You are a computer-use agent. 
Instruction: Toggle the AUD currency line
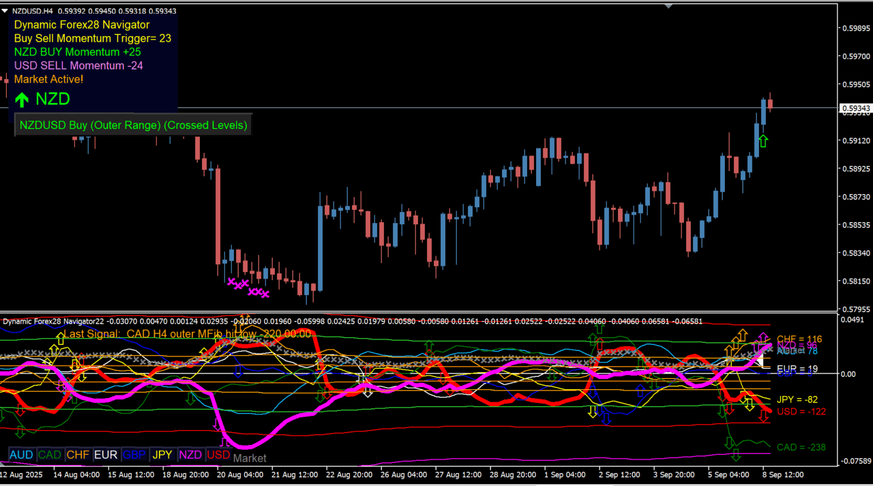click(x=21, y=455)
